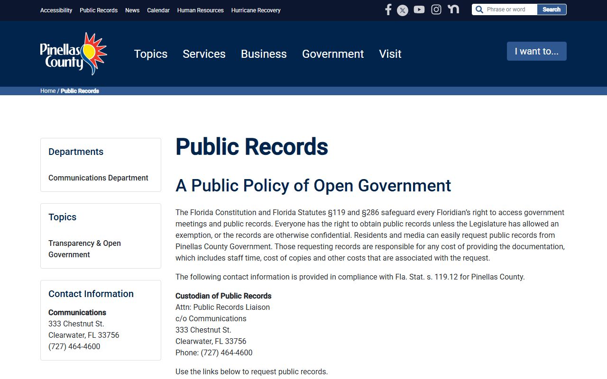
Task: Open Public Records in top utility bar
Action: pos(99,10)
